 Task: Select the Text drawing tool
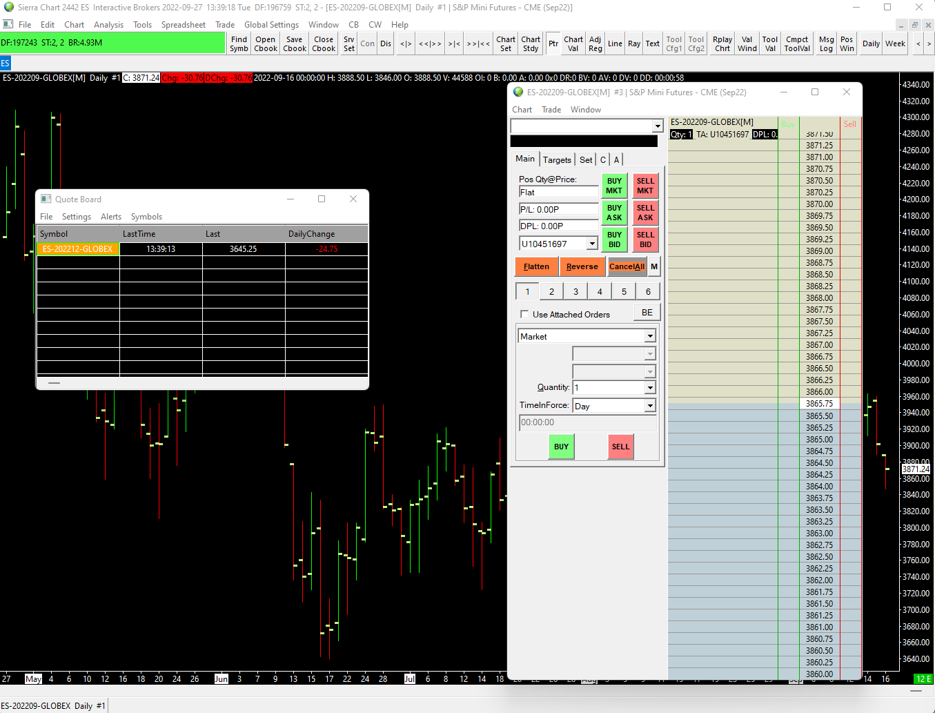click(653, 43)
